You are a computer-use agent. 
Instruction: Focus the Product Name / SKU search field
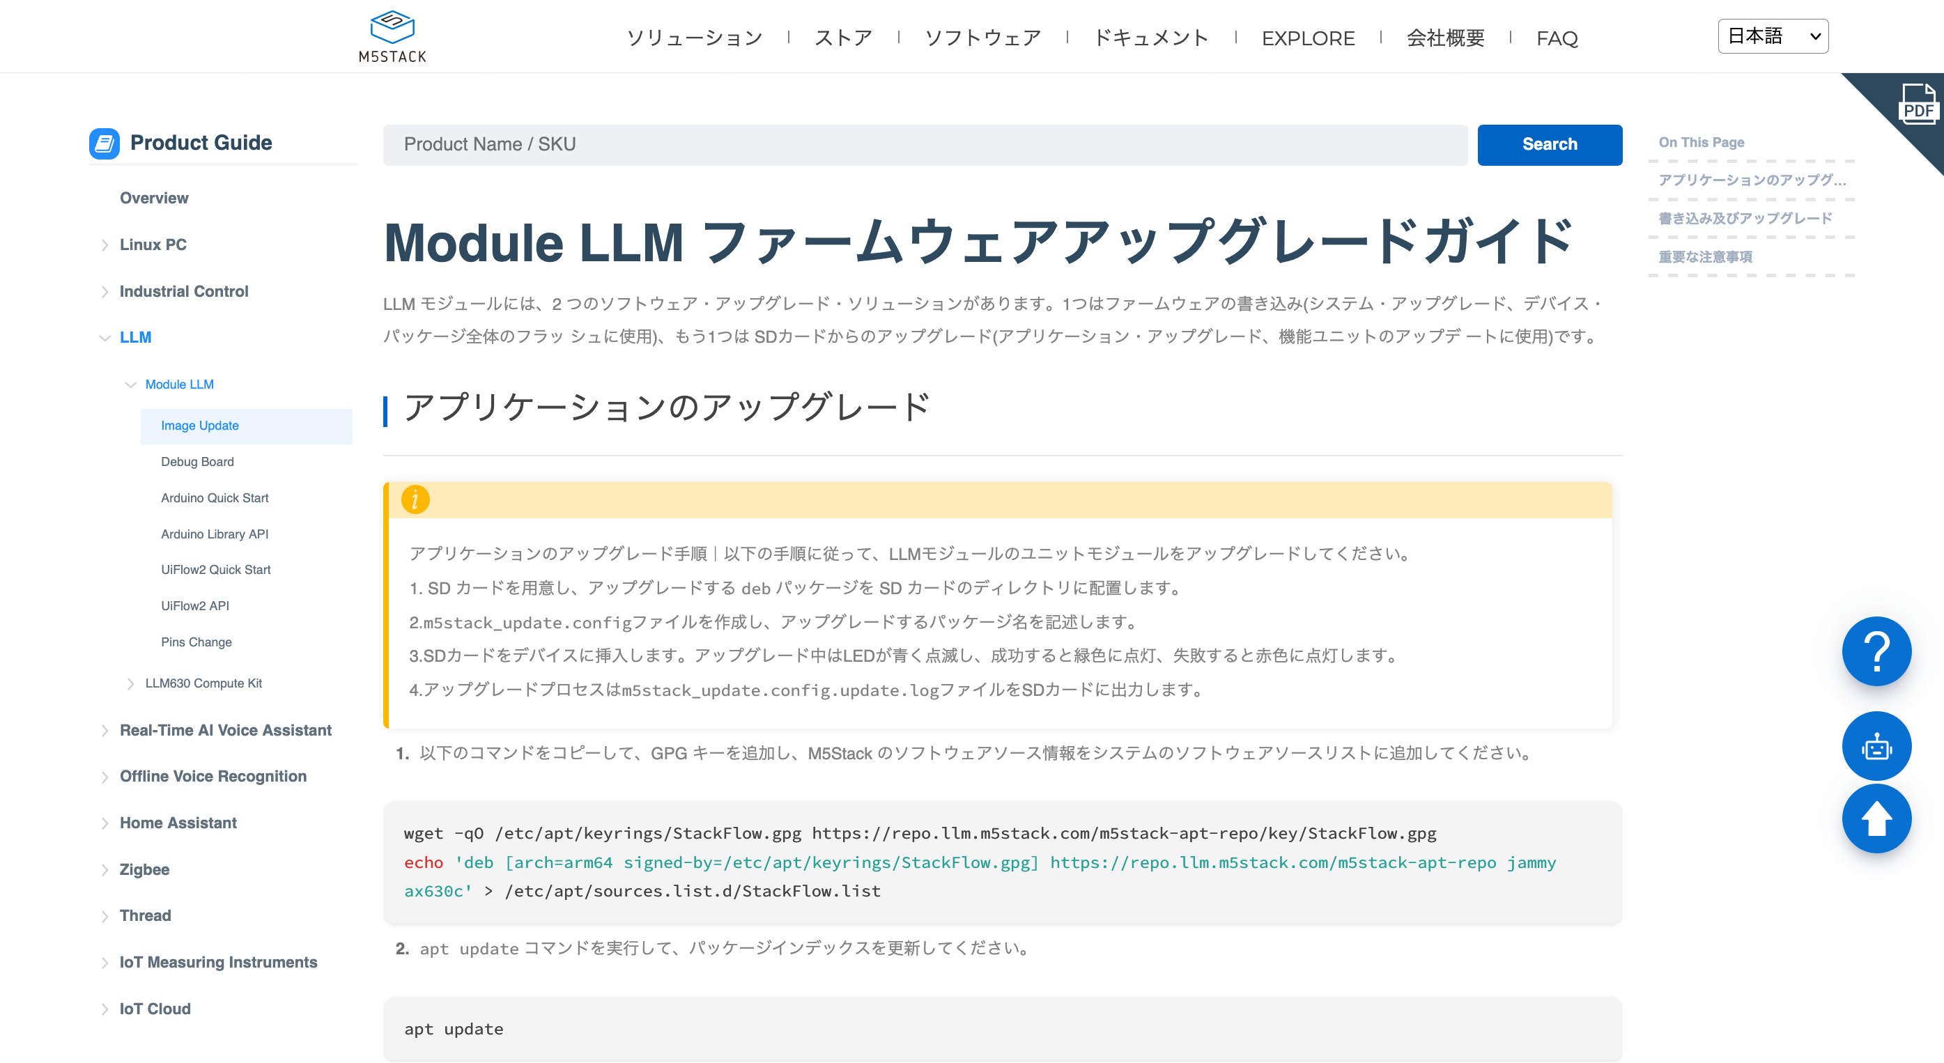[x=925, y=144]
